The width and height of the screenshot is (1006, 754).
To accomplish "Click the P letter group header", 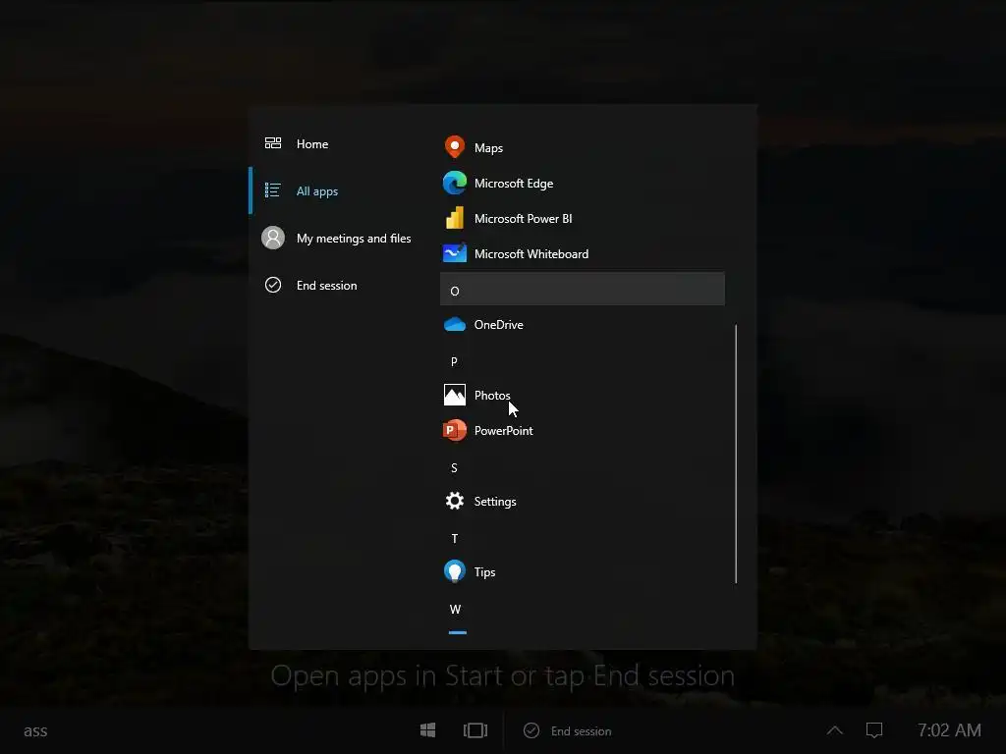I will [x=454, y=361].
